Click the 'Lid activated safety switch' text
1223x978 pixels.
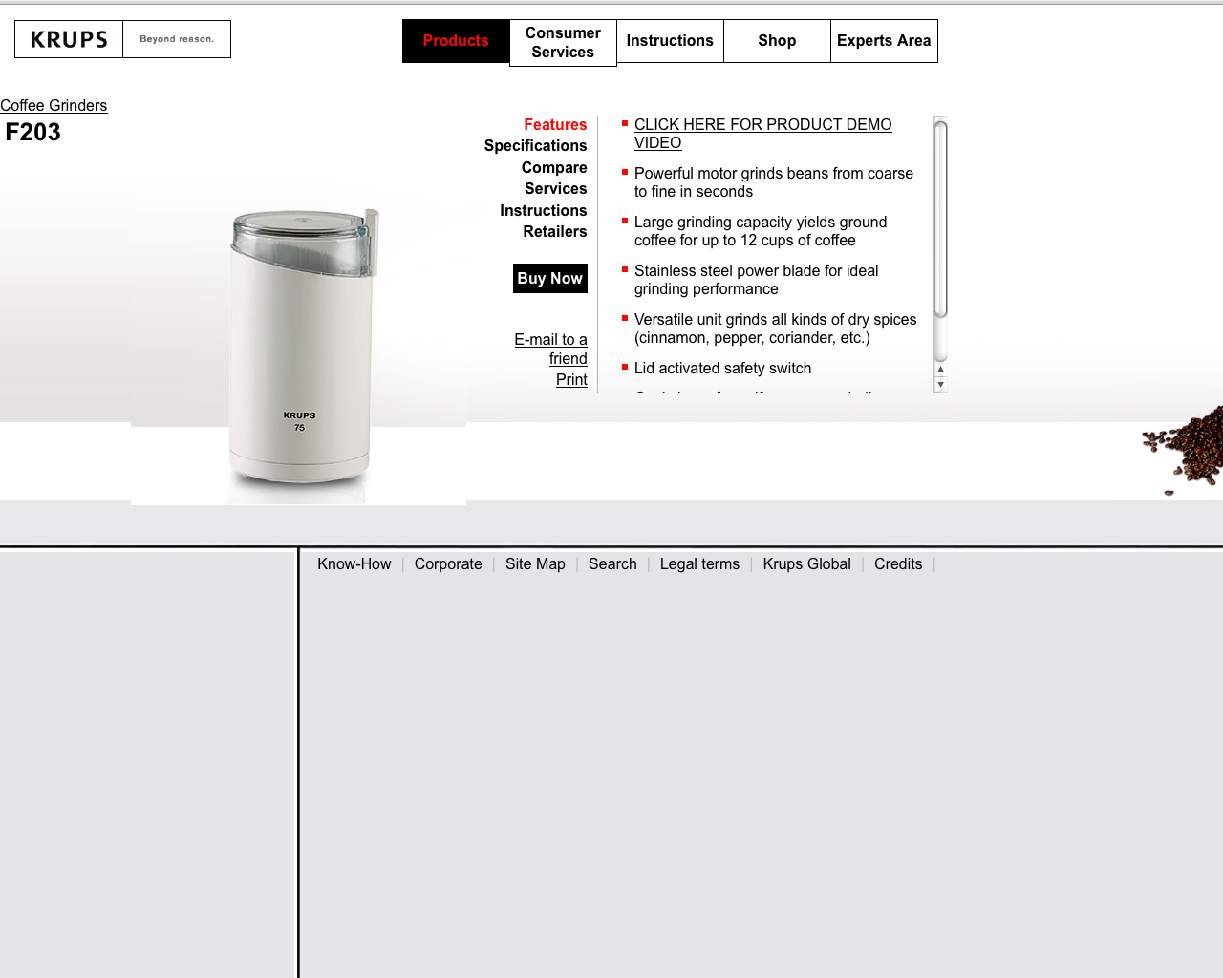tap(722, 368)
